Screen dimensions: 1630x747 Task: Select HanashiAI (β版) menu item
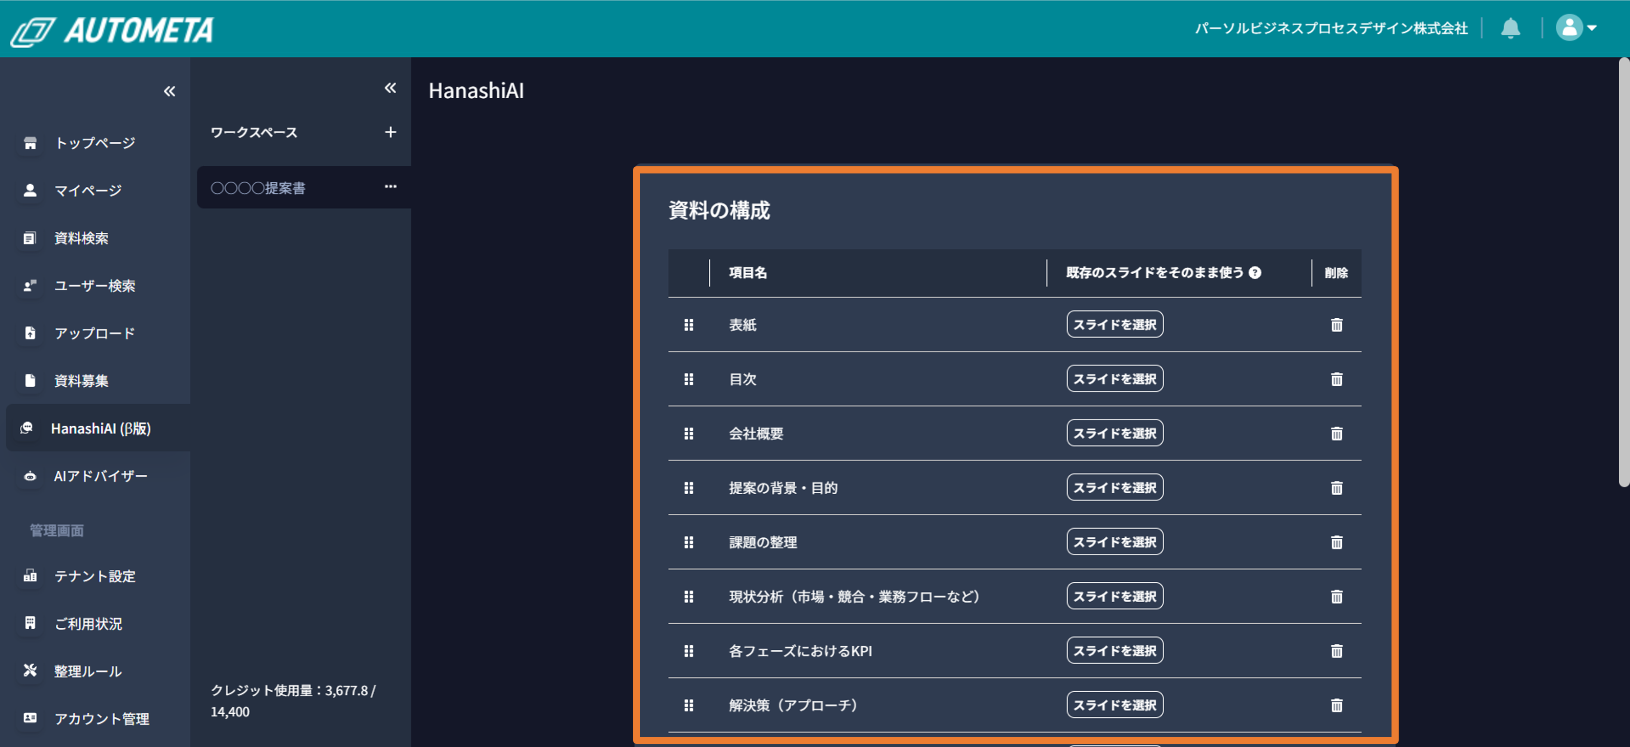coord(98,428)
